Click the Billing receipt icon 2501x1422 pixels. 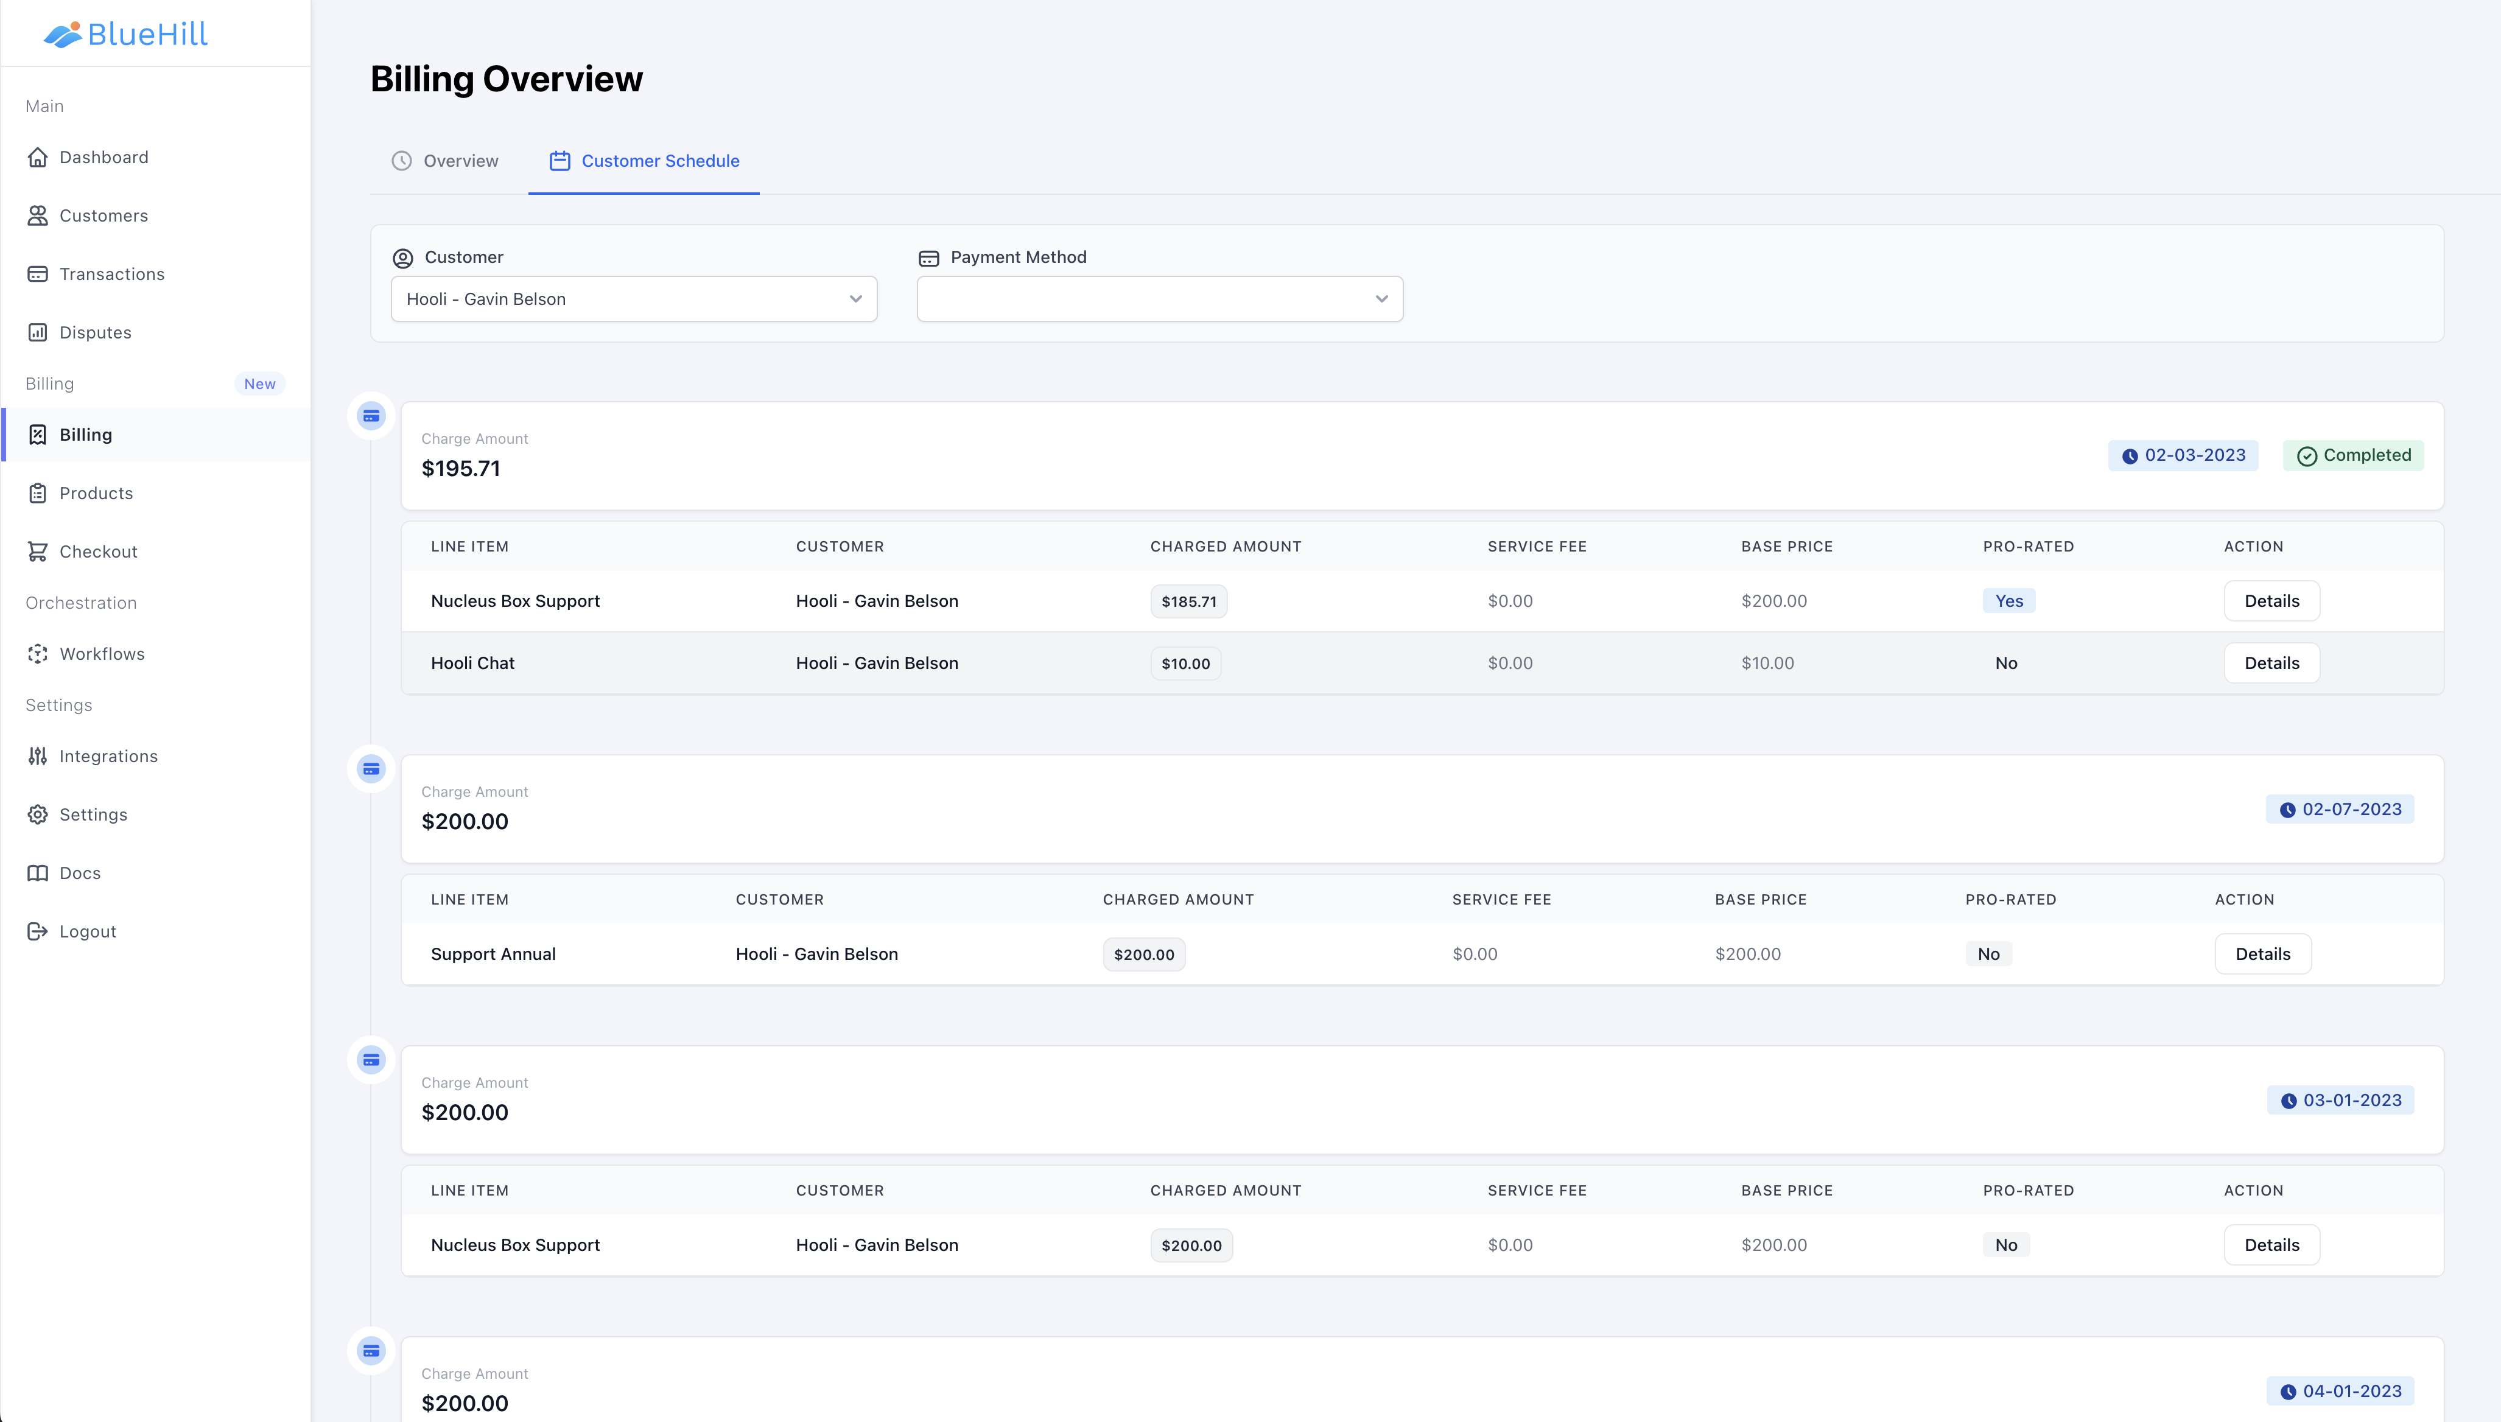coord(37,435)
